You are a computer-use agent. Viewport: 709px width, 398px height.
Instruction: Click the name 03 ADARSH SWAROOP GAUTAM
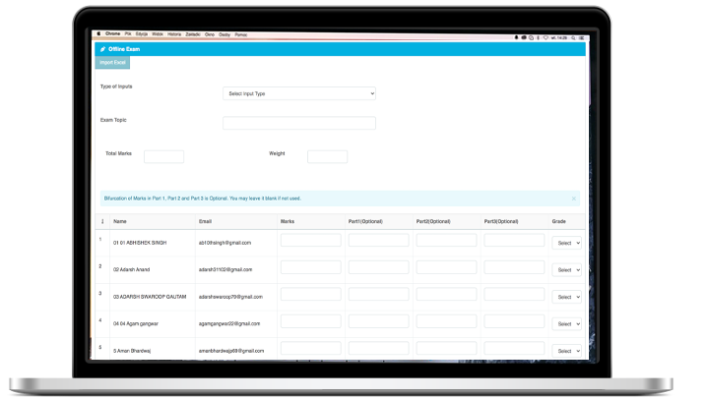pyautogui.click(x=150, y=297)
